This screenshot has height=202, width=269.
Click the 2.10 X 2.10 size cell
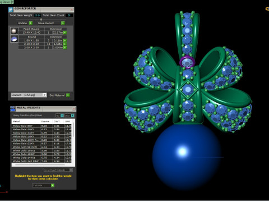coord(31,44)
